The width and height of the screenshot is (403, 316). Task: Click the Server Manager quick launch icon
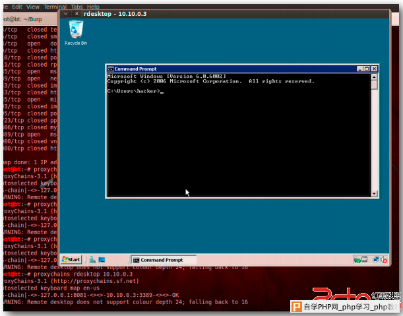(x=92, y=260)
